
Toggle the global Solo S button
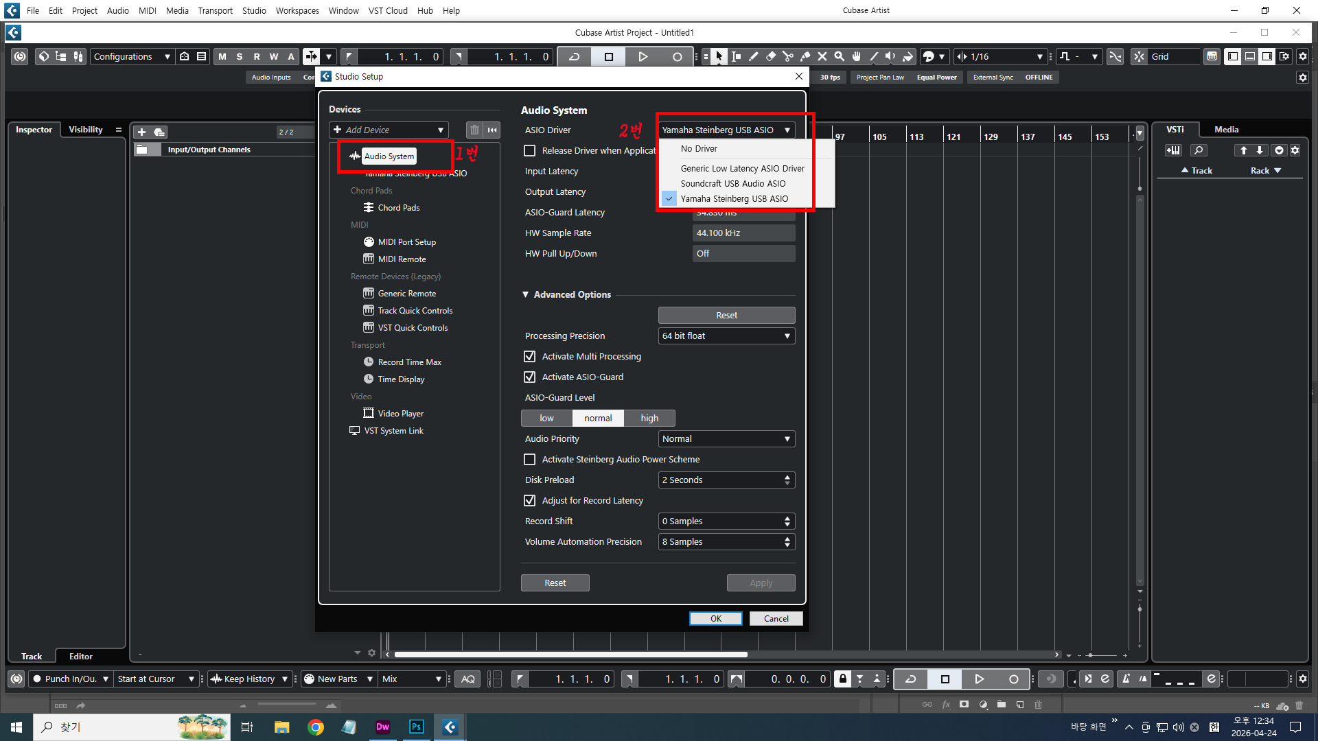click(x=240, y=56)
